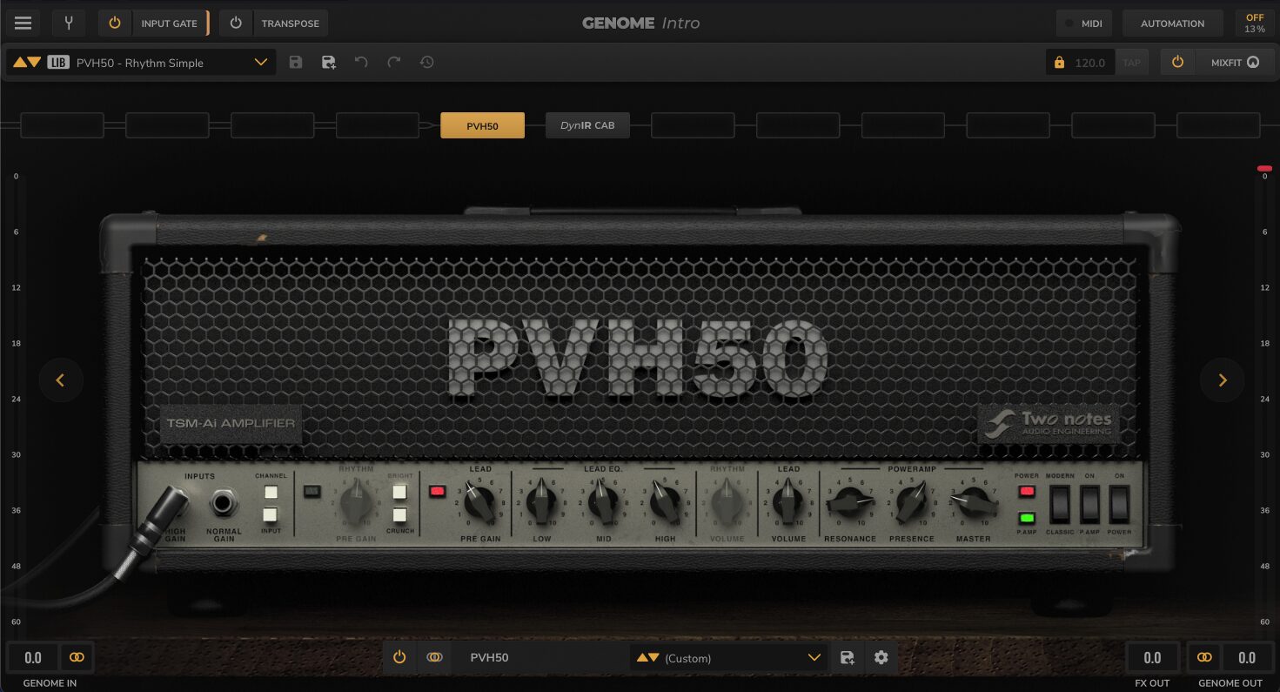Viewport: 1280px width, 692px height.
Task: Go to next amplifier with right arrow
Action: coord(1222,380)
